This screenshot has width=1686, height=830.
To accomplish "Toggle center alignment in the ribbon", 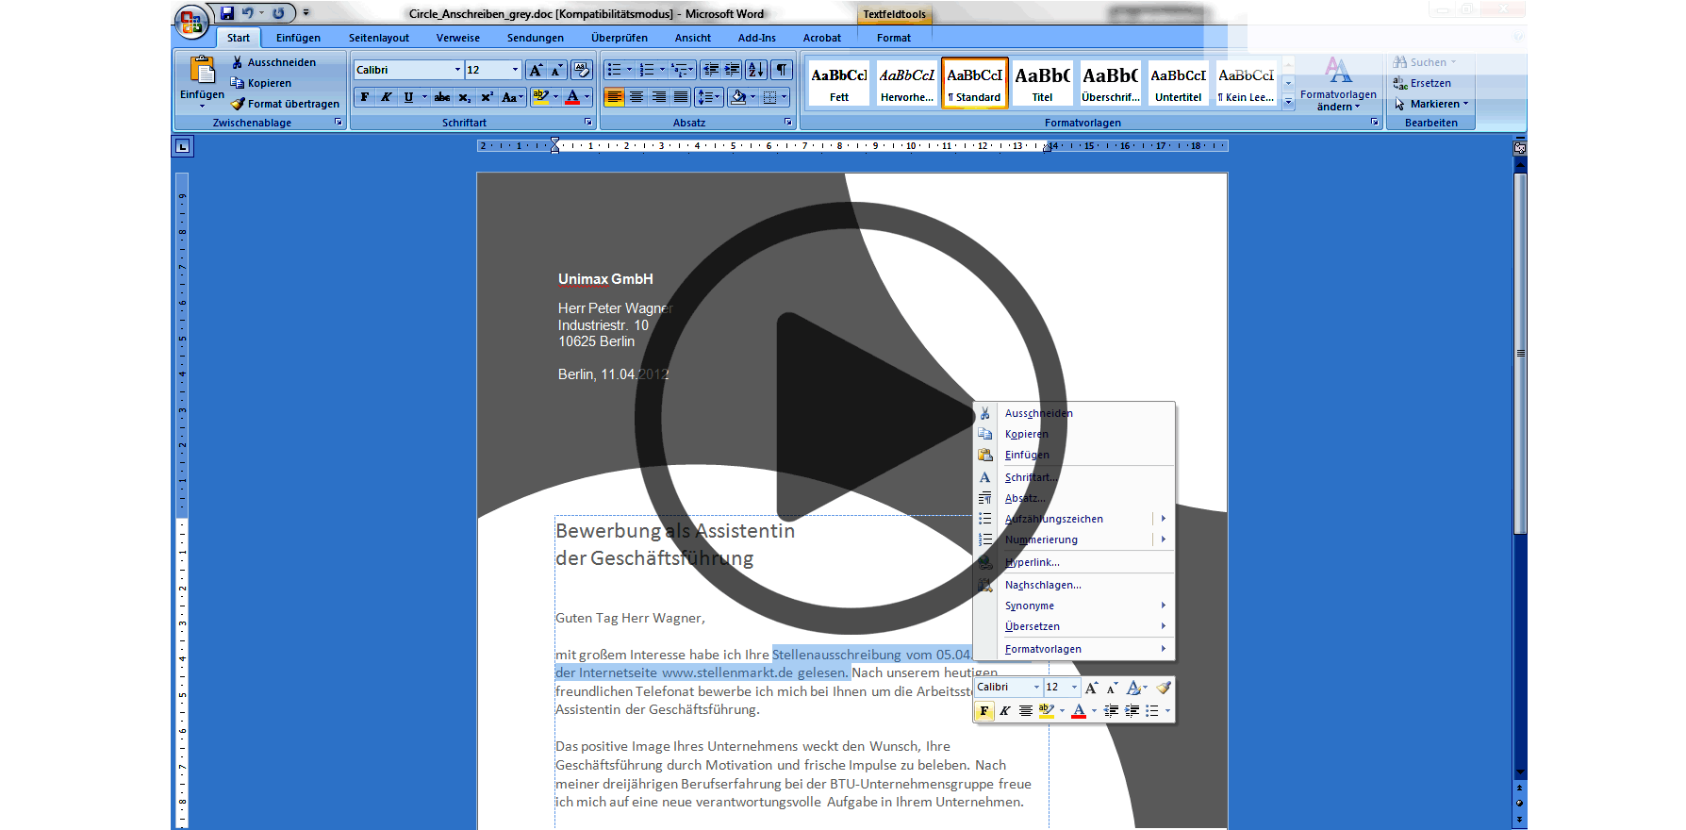I will pos(636,97).
